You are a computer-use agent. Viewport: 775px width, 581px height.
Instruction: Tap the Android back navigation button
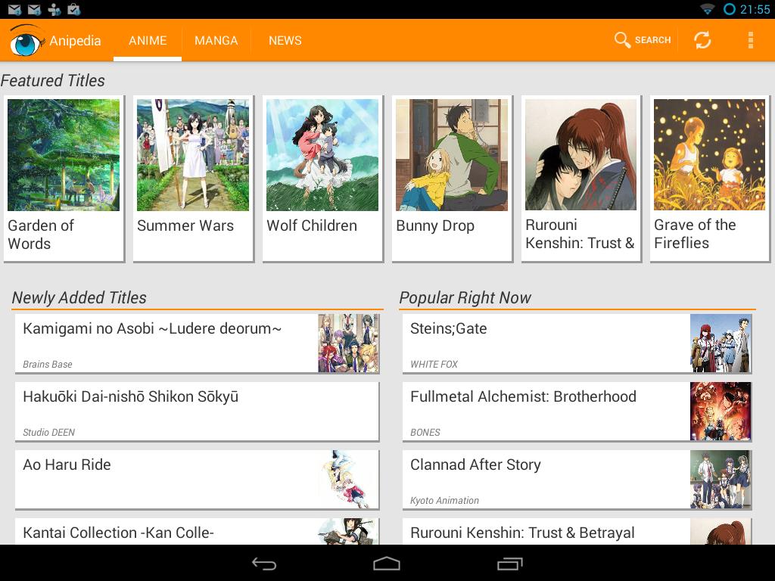[264, 563]
